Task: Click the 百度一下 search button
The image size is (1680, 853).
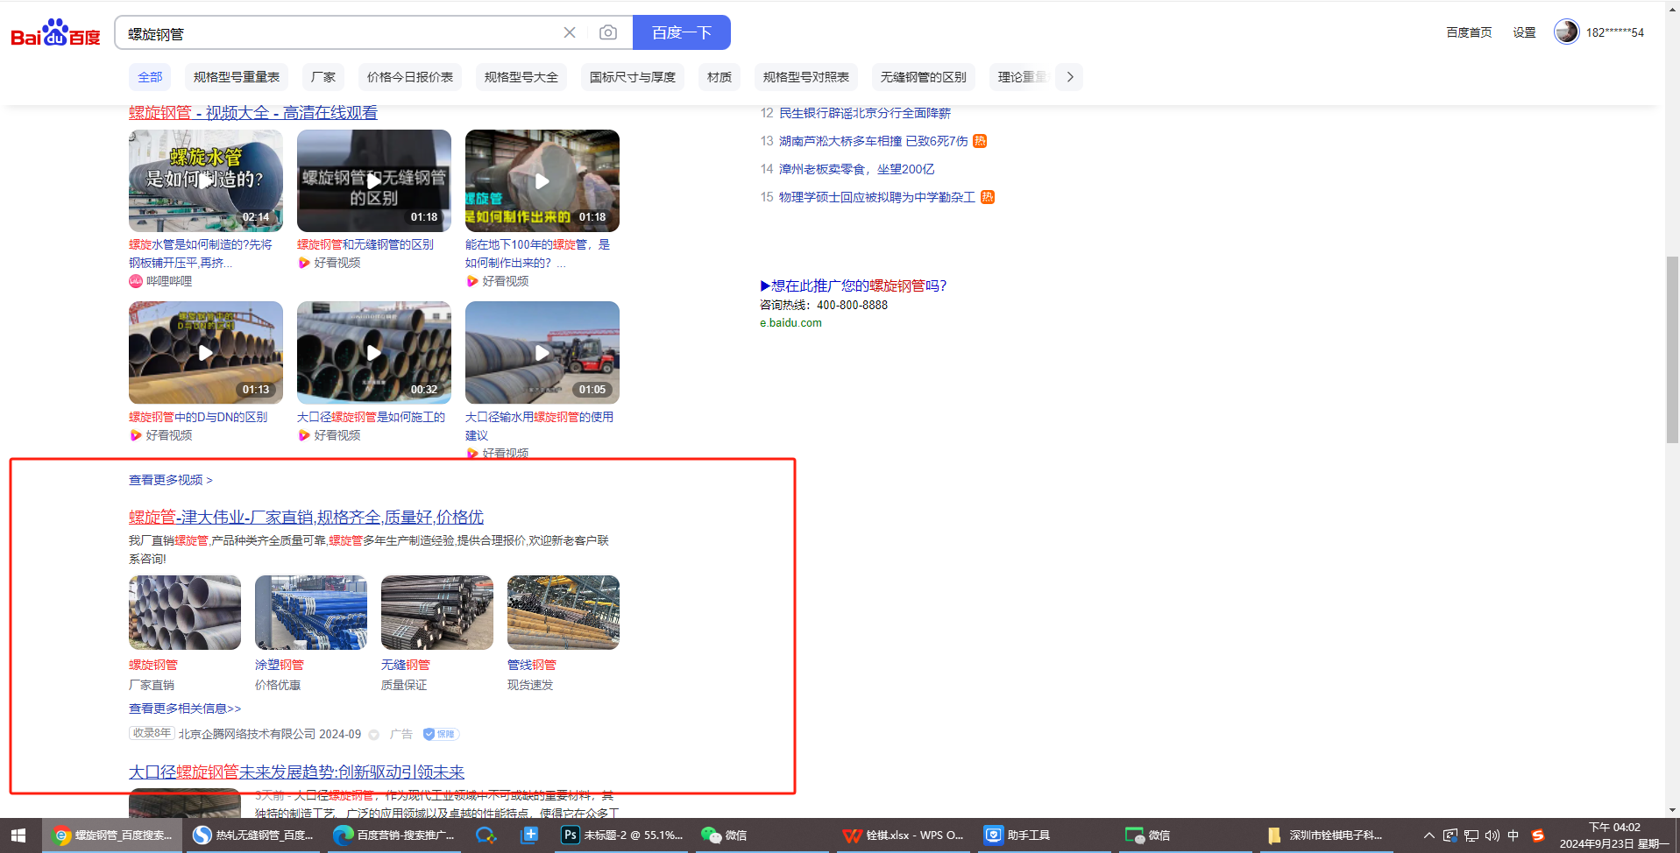Action: tap(681, 32)
